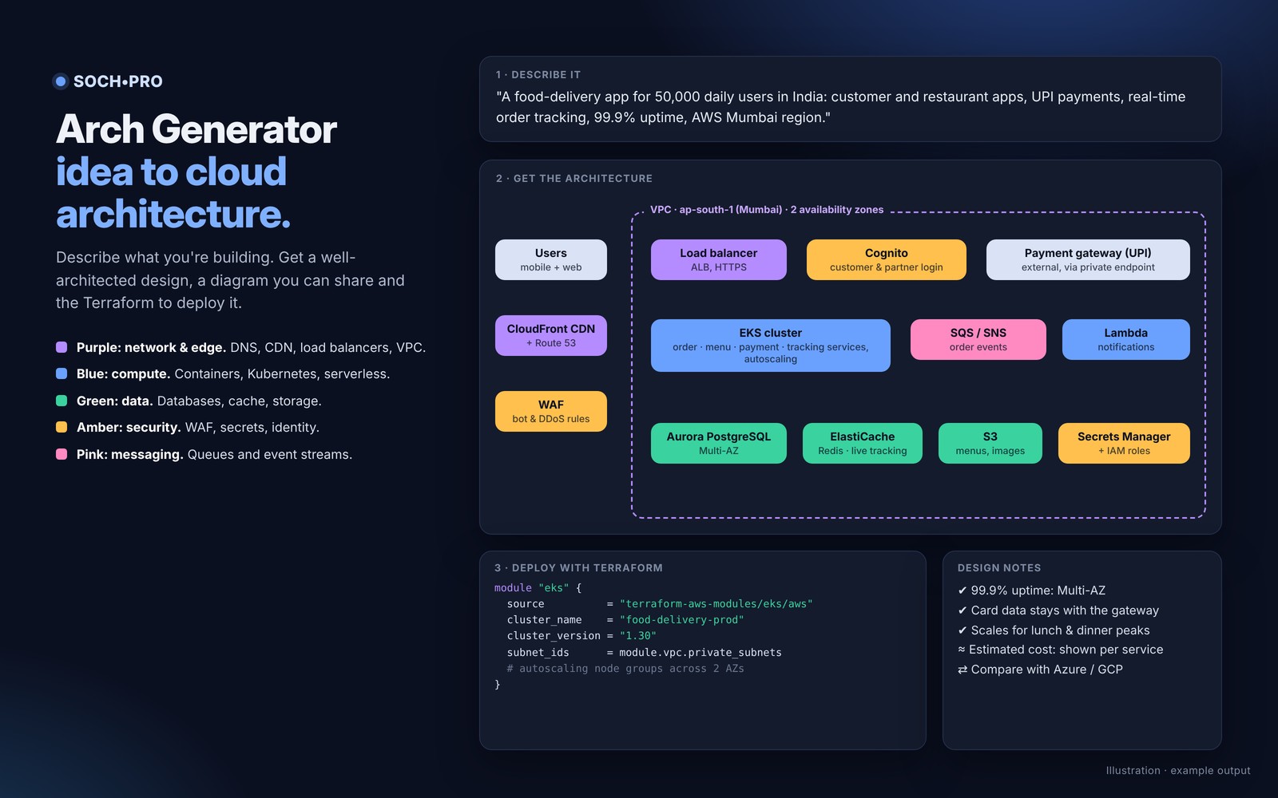Screen dimensions: 1278x798
Task: Select the ElastiCache Redis node
Action: (863, 443)
